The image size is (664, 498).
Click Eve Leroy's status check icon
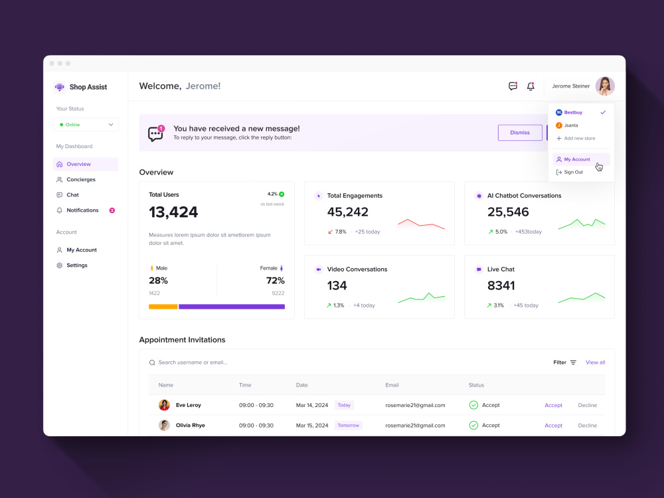tap(474, 405)
